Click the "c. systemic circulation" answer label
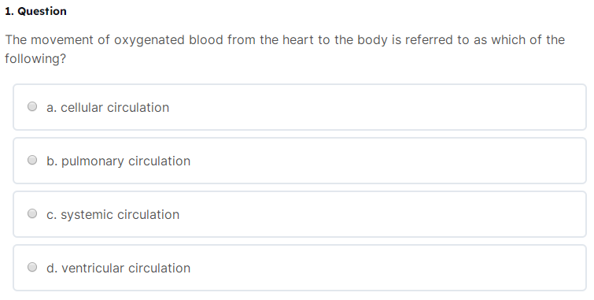The width and height of the screenshot is (594, 300). (113, 214)
